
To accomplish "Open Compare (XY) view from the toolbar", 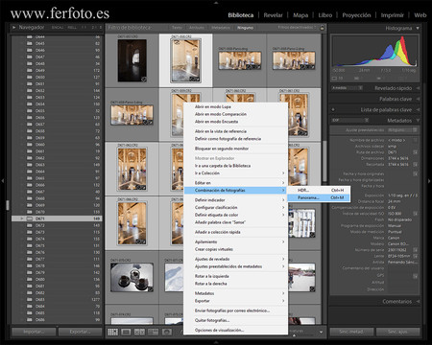I will point(139,332).
